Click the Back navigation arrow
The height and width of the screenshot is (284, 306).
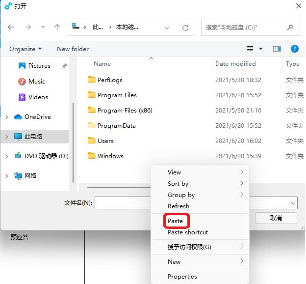[11, 28]
